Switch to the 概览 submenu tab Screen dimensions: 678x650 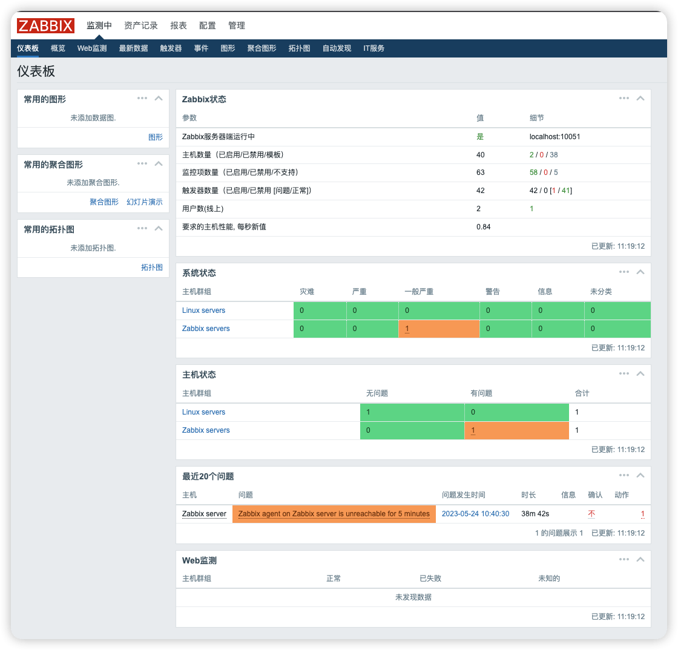click(x=58, y=48)
